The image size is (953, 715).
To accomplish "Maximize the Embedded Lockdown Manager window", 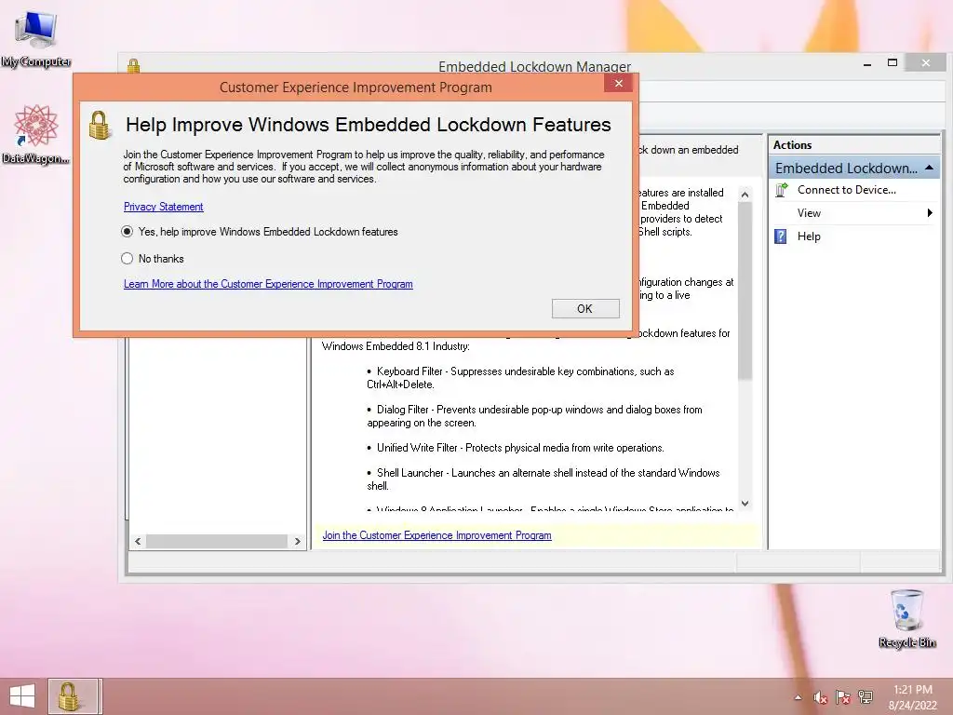I will click(893, 62).
